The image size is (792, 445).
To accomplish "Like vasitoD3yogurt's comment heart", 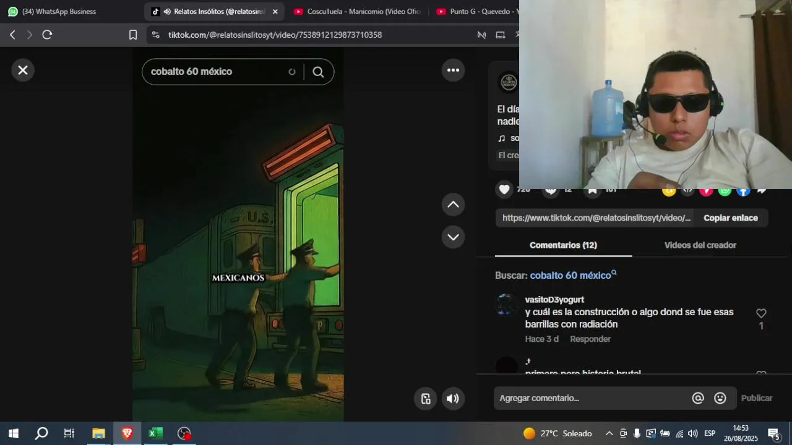I will [x=761, y=313].
